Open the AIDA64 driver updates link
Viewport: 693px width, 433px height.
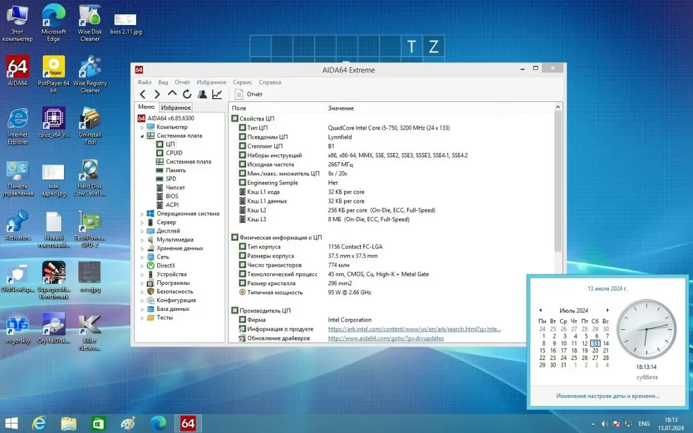[385, 338]
